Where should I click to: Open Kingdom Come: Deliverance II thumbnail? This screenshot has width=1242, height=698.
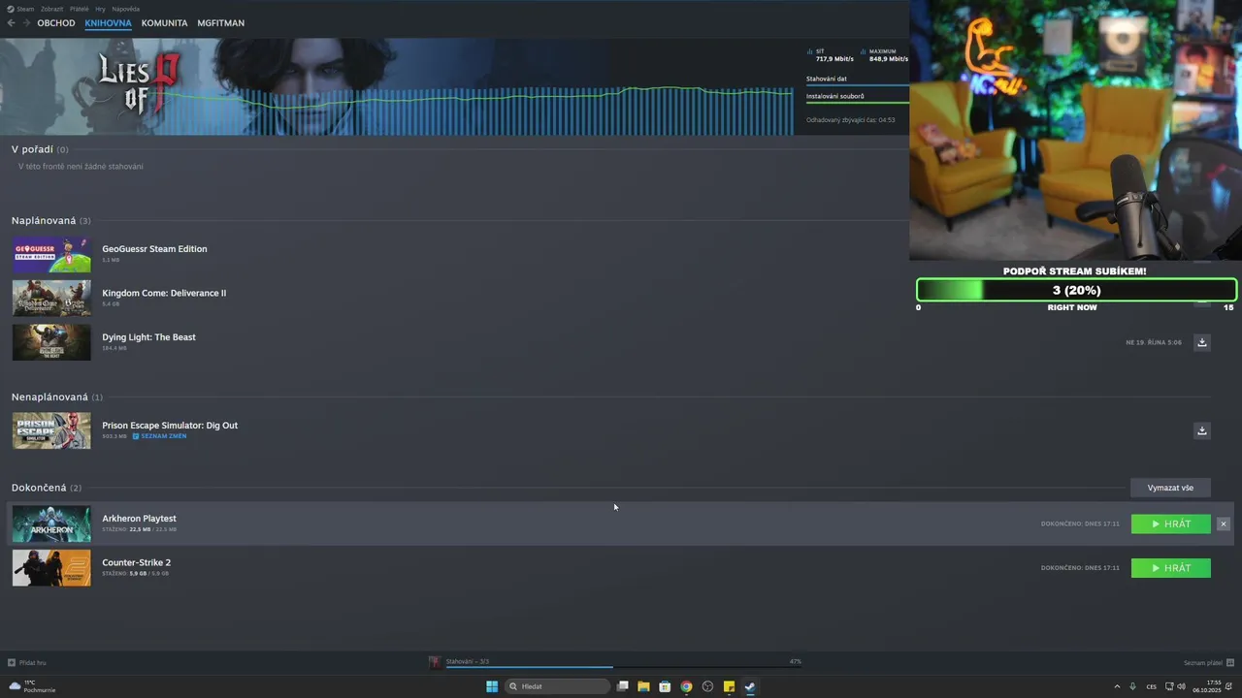(51, 299)
